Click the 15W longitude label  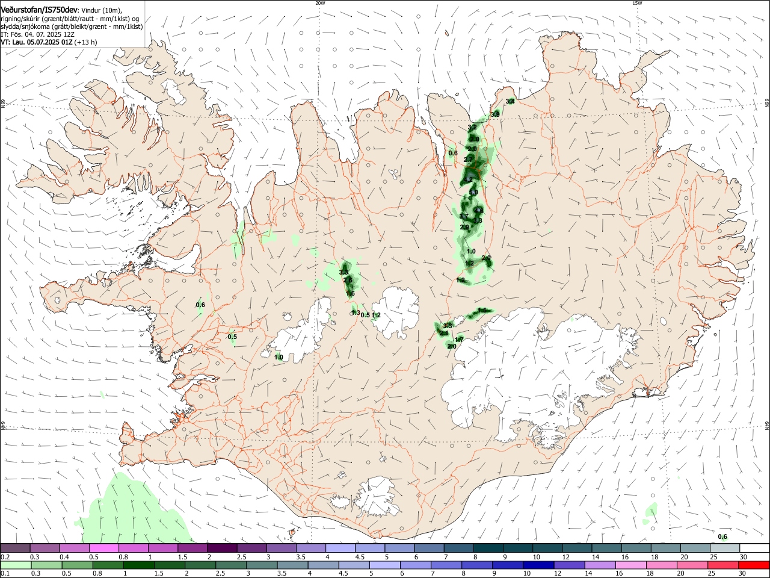[637, 3]
